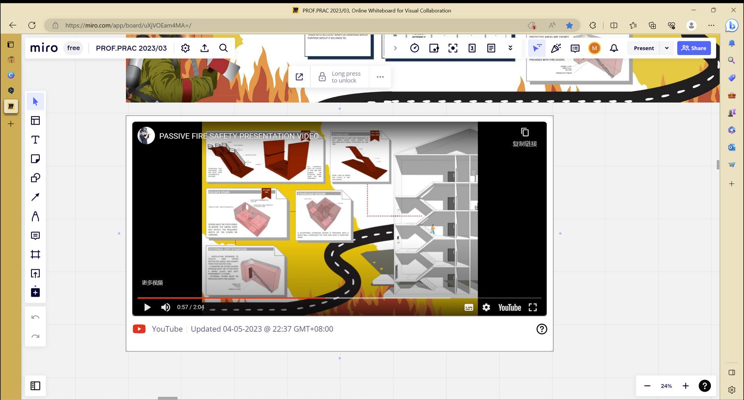The width and height of the screenshot is (744, 400).
Task: Select the Pen drawing tool
Action: pyautogui.click(x=35, y=216)
